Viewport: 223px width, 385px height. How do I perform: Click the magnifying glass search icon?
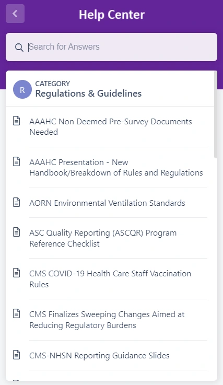pyautogui.click(x=19, y=47)
